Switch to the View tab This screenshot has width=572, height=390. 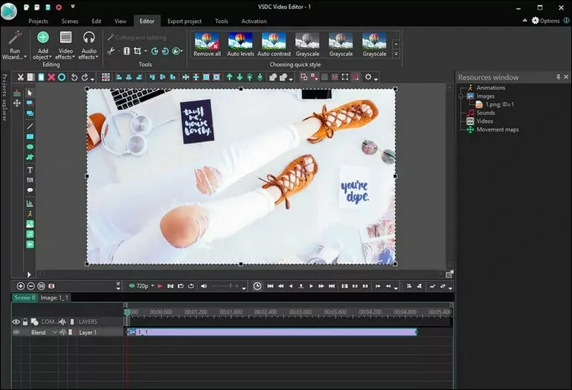(x=120, y=21)
